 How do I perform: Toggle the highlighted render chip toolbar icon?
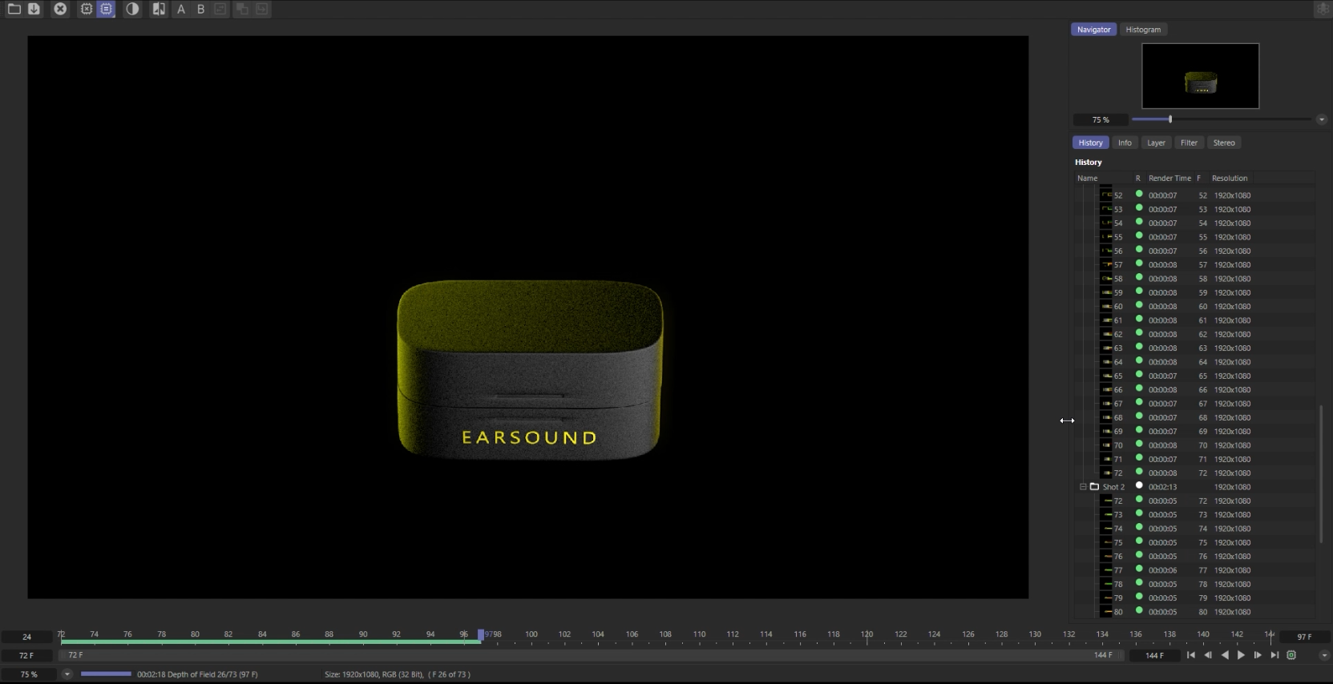tap(106, 9)
